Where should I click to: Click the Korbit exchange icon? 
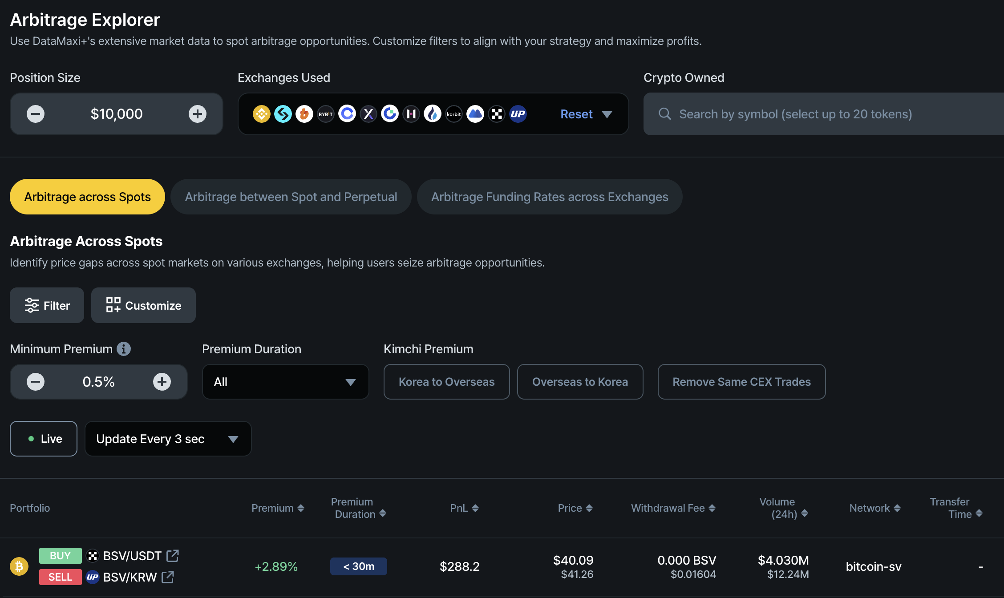click(x=454, y=114)
